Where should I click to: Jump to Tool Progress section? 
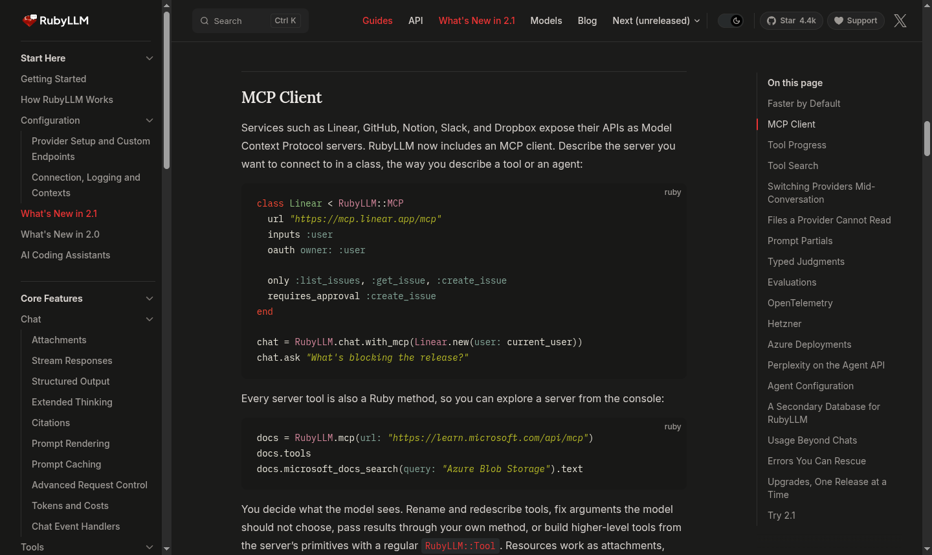(797, 145)
